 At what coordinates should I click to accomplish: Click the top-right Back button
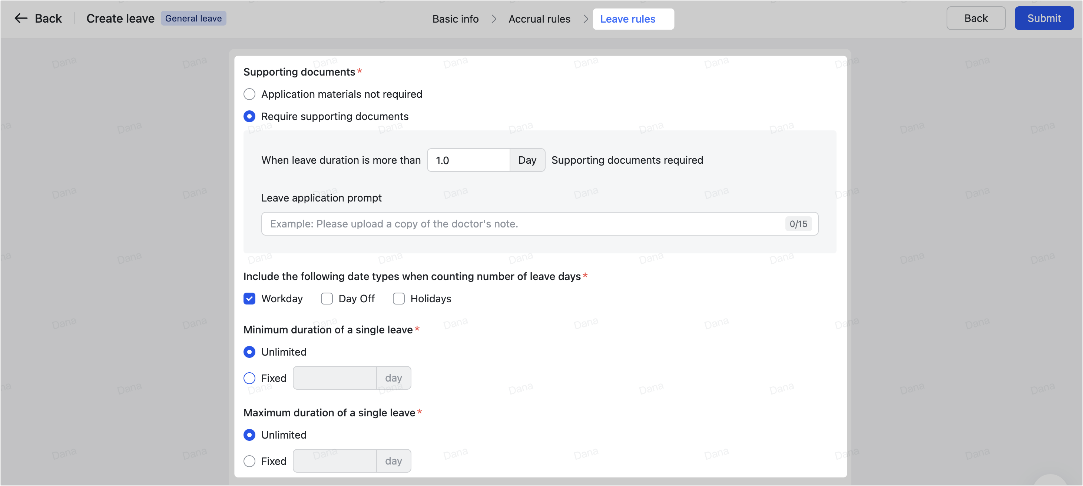coord(976,18)
